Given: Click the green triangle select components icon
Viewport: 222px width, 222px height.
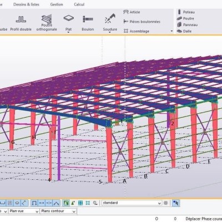Looking at the screenshot, I should tap(73, 203).
